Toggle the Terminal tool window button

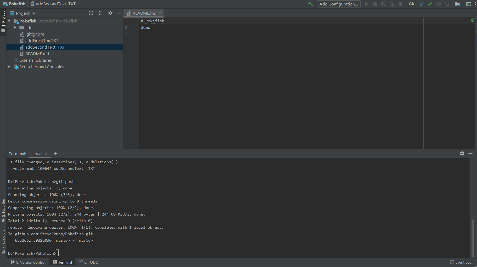(63, 262)
